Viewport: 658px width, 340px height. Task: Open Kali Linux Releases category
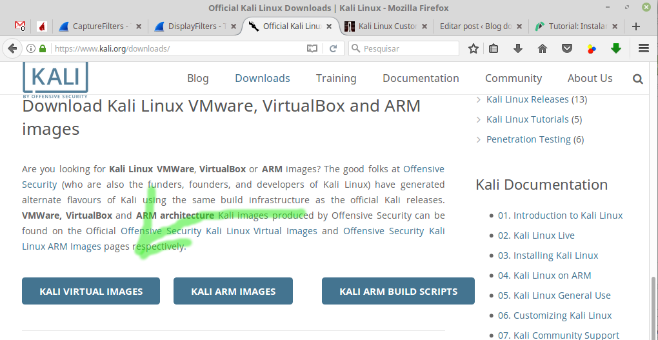[528, 99]
